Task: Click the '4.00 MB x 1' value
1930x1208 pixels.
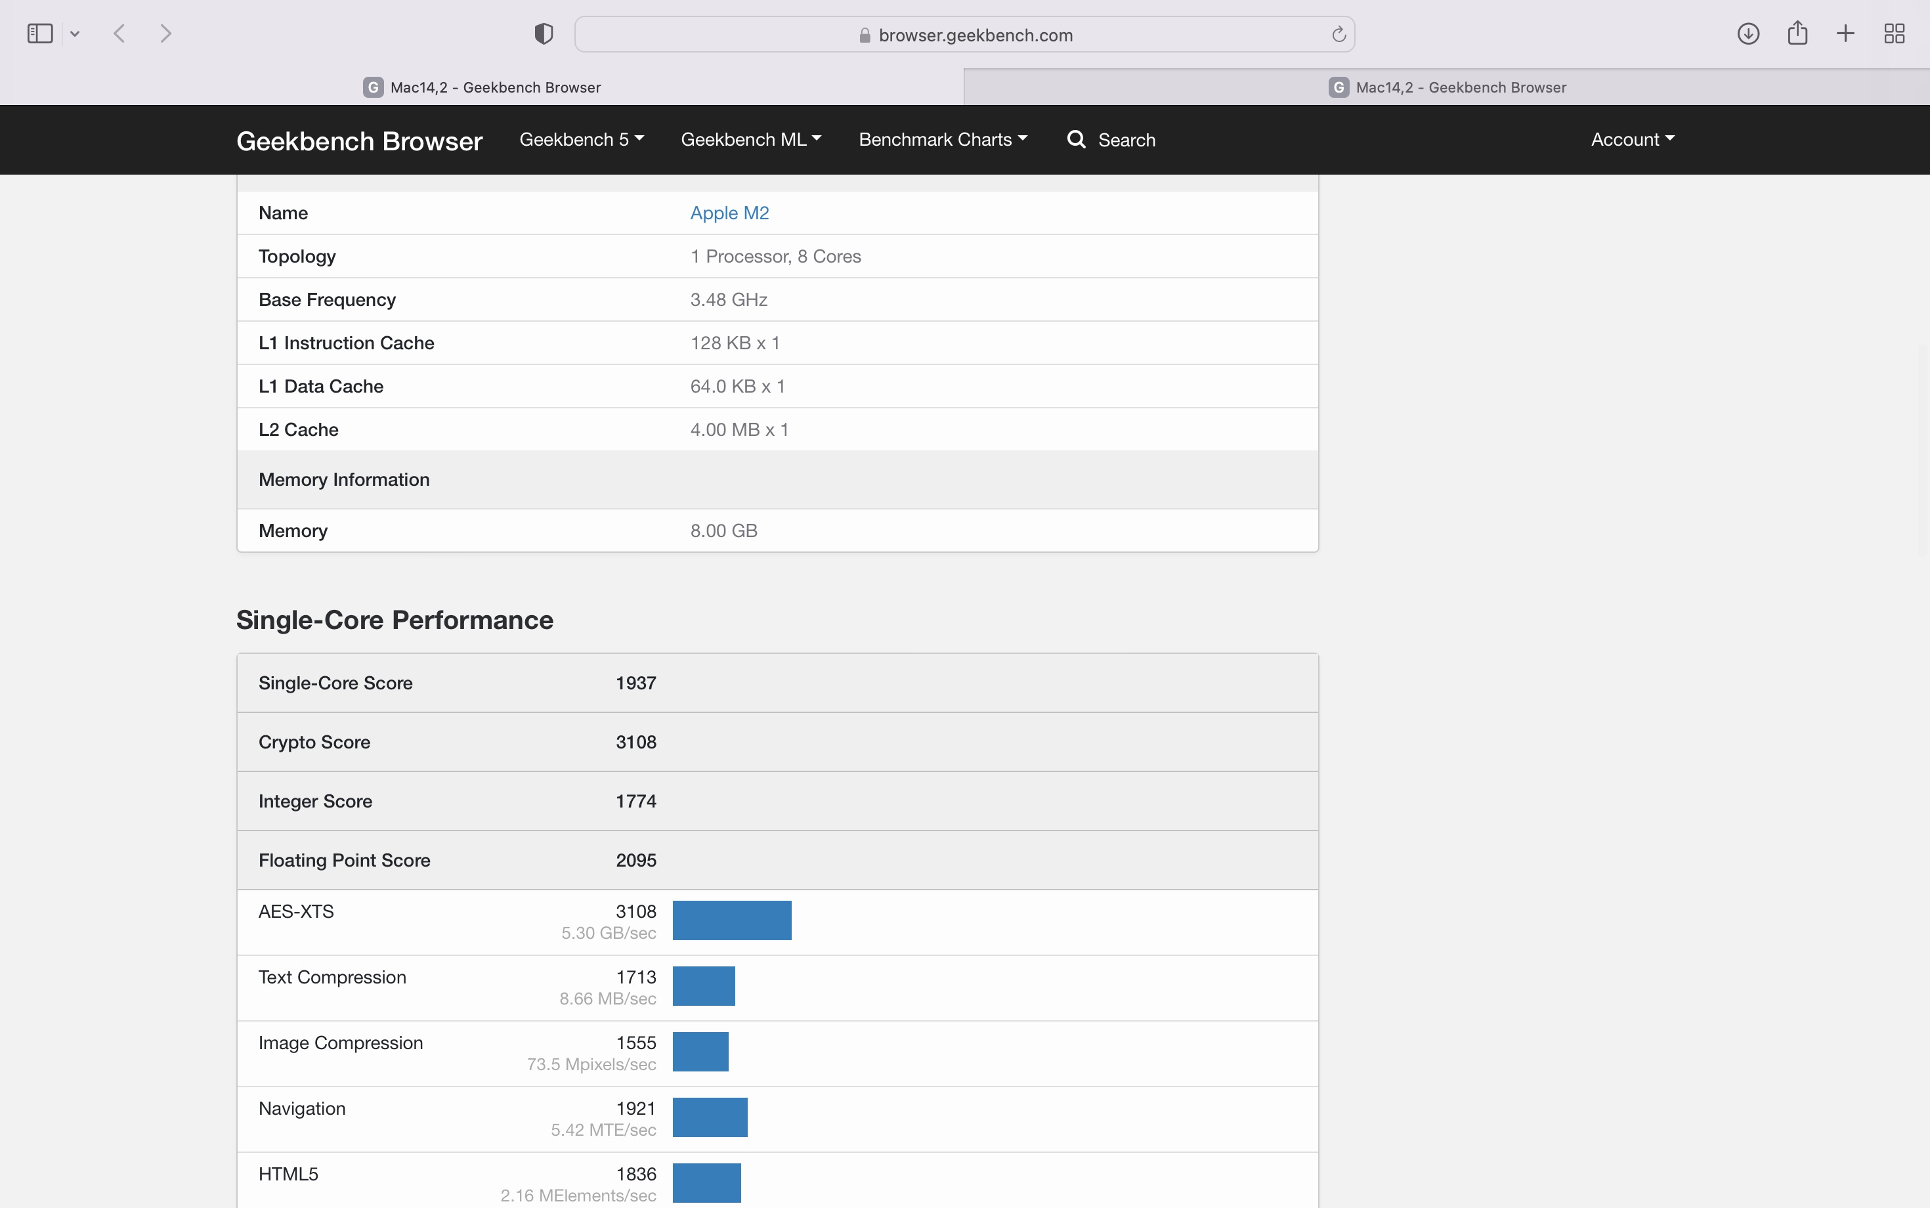Action: click(740, 430)
